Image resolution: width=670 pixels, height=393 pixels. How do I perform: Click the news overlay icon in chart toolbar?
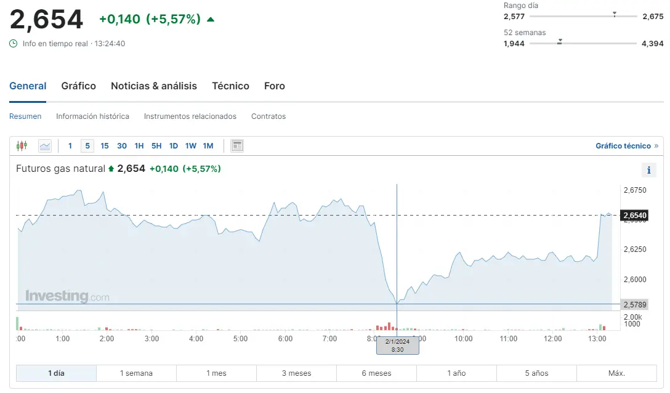pos(237,146)
